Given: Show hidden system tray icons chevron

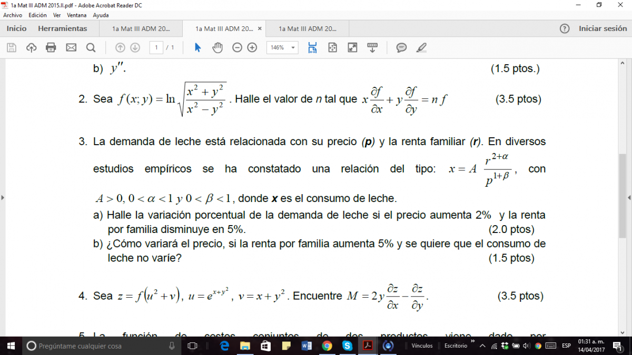Looking at the screenshot, I should (x=482, y=346).
